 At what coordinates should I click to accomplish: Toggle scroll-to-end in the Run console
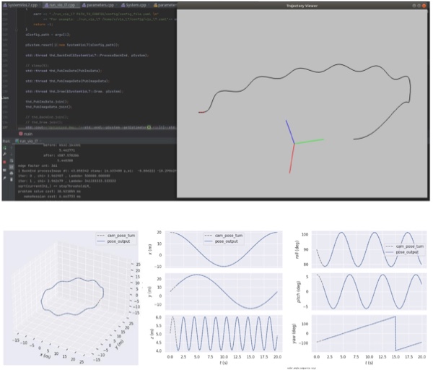click(12, 167)
